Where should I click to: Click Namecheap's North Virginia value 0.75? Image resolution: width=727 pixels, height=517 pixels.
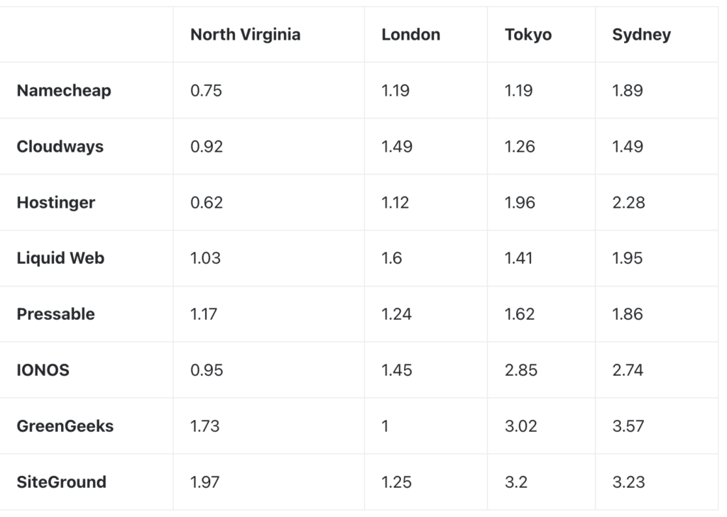206,91
